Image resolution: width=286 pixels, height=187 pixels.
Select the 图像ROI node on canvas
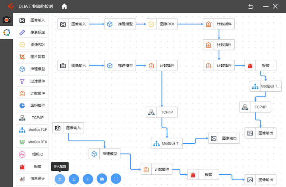(x=161, y=24)
